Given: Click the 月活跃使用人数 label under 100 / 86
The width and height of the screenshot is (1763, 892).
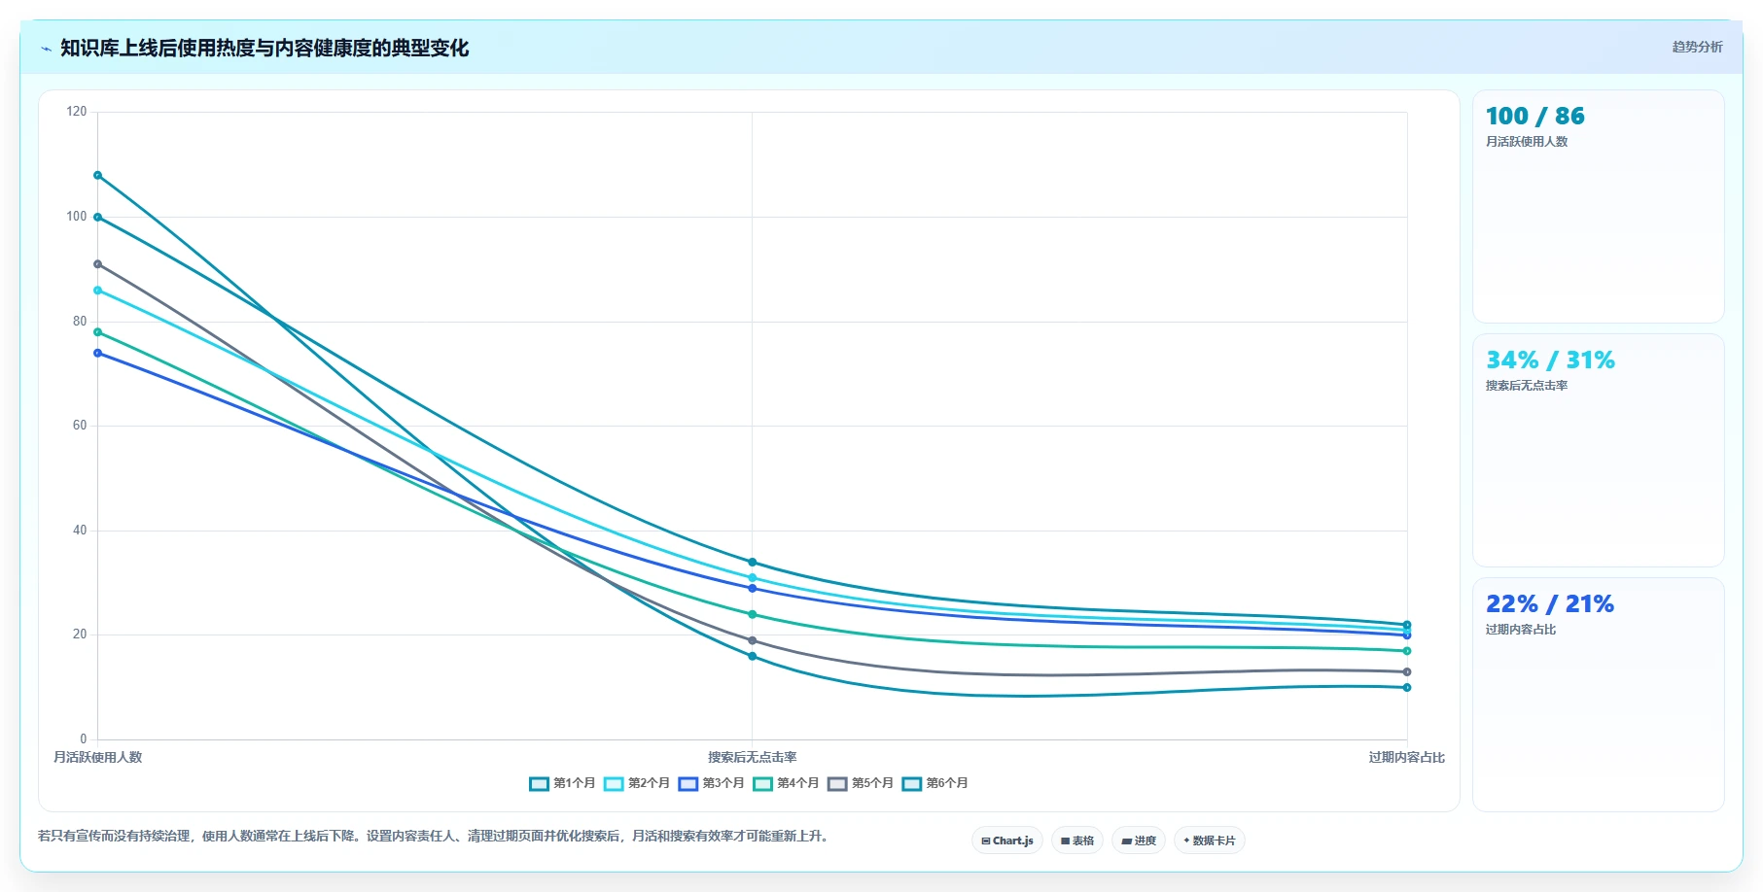Looking at the screenshot, I should (x=1527, y=142).
